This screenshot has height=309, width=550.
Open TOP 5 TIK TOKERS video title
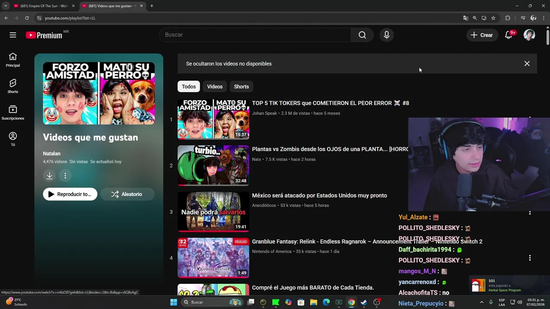coord(330,103)
